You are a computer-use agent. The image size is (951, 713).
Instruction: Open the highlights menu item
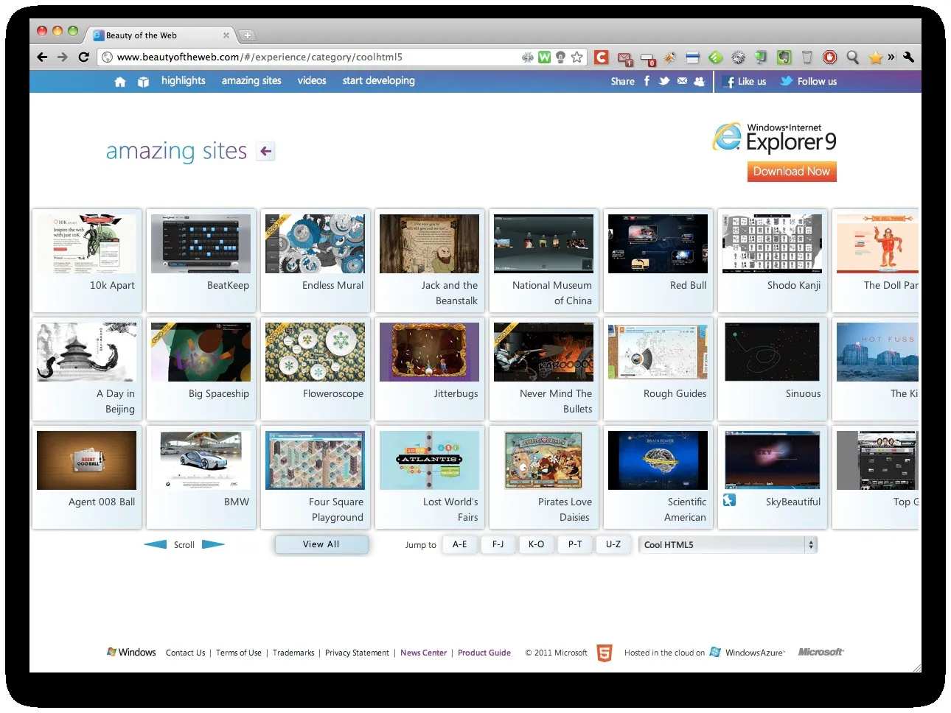tap(184, 81)
